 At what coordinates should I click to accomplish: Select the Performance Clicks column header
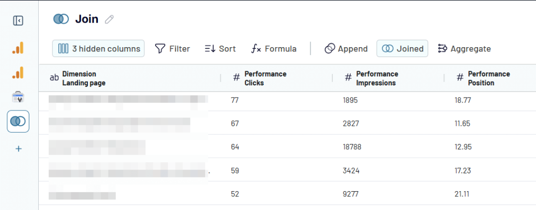(276, 79)
